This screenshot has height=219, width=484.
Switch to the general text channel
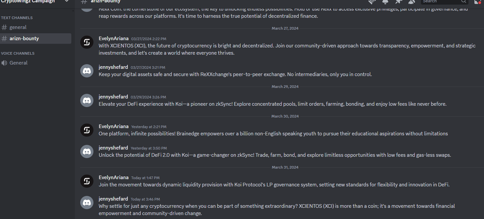(x=18, y=27)
